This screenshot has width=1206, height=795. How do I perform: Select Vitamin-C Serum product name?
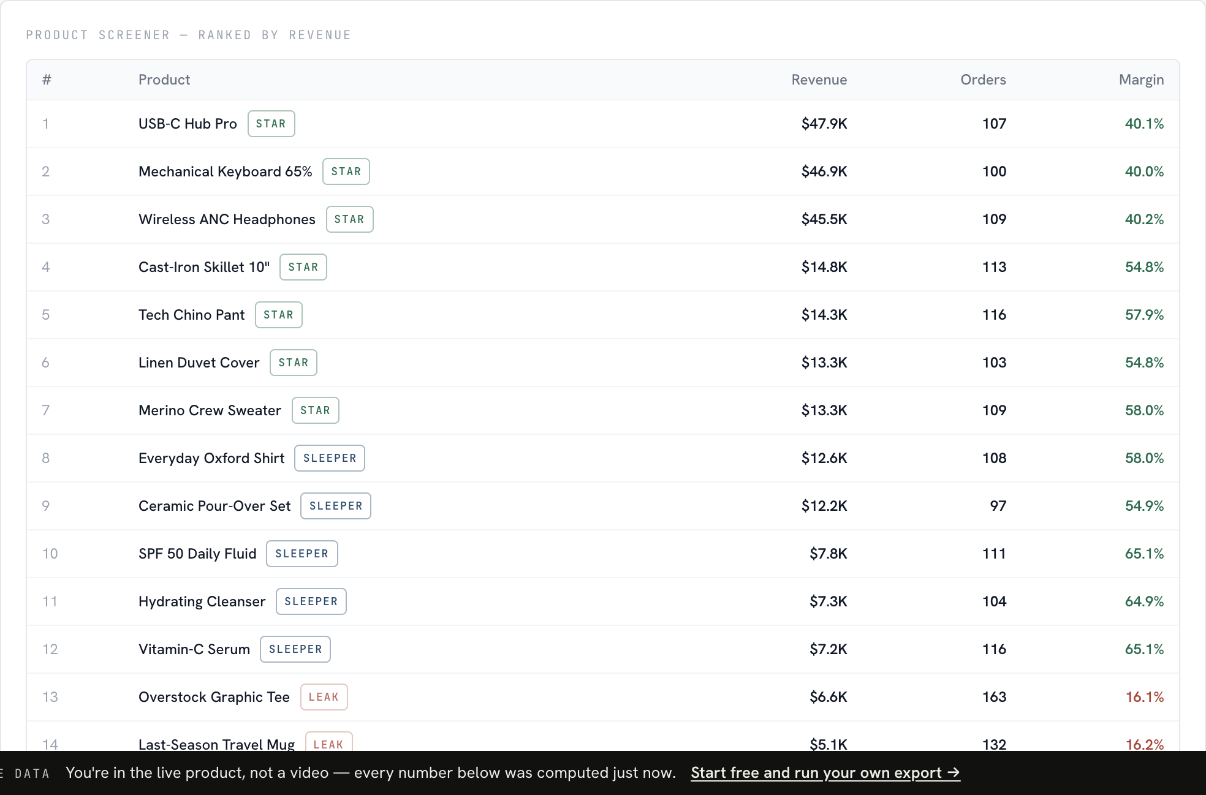[194, 649]
